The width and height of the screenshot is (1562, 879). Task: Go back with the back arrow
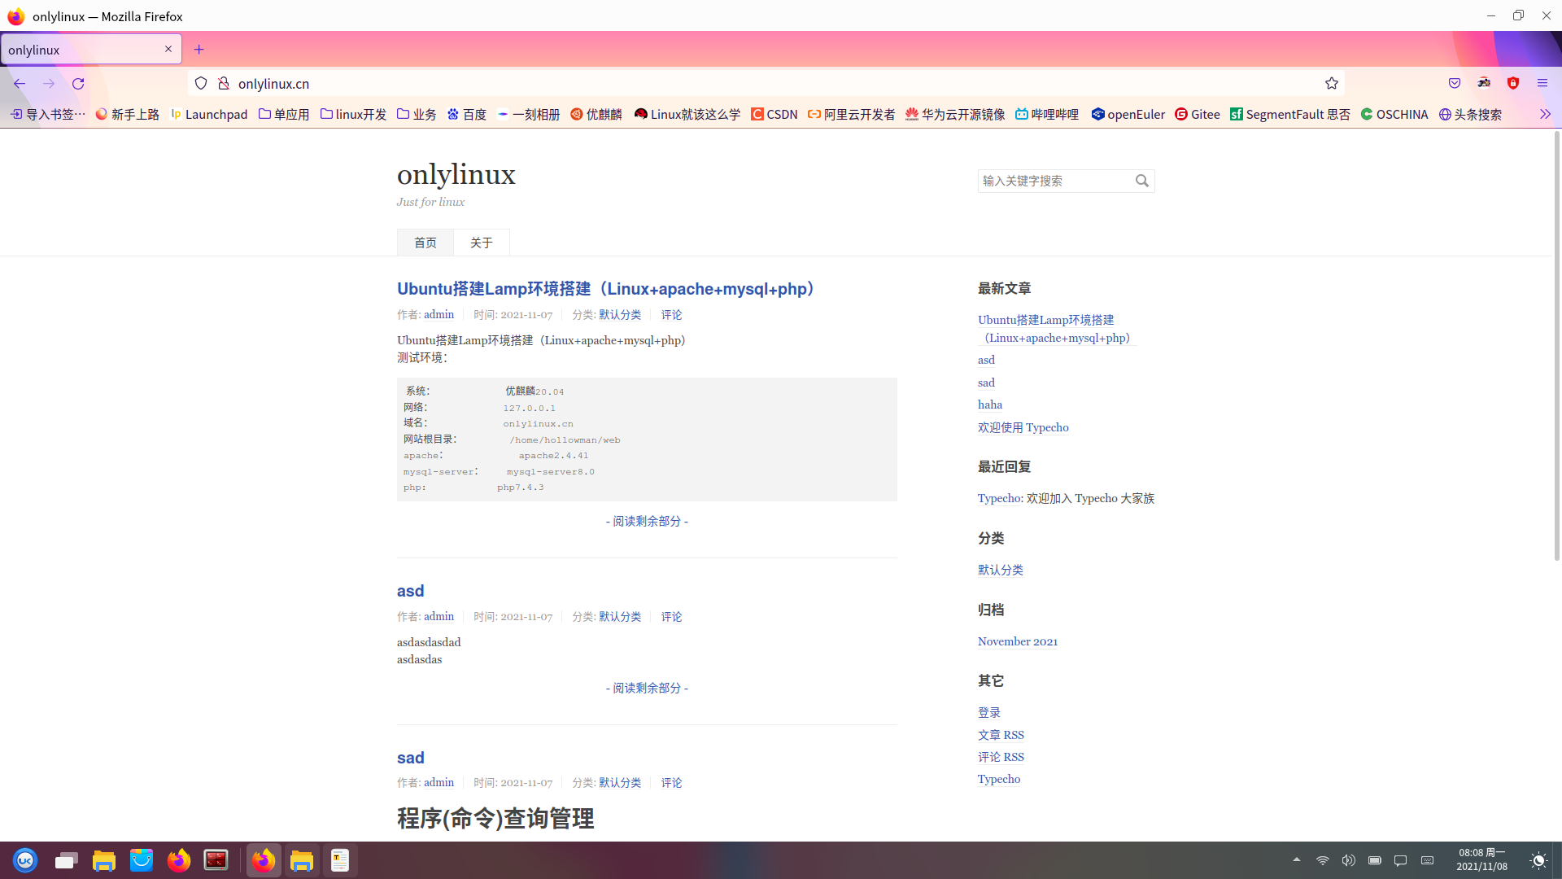pyautogui.click(x=20, y=84)
